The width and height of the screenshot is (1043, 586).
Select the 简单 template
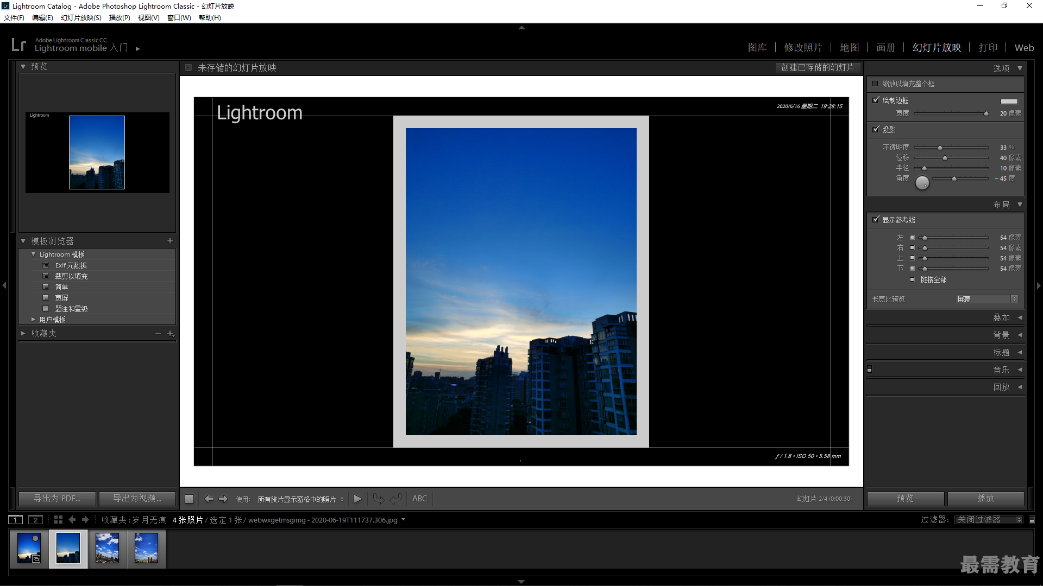61,287
